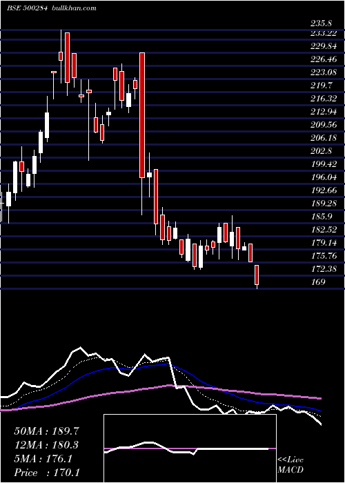This screenshot has width=345, height=483.
Task: Click the 235.8 price level label
Action: tap(321, 23)
